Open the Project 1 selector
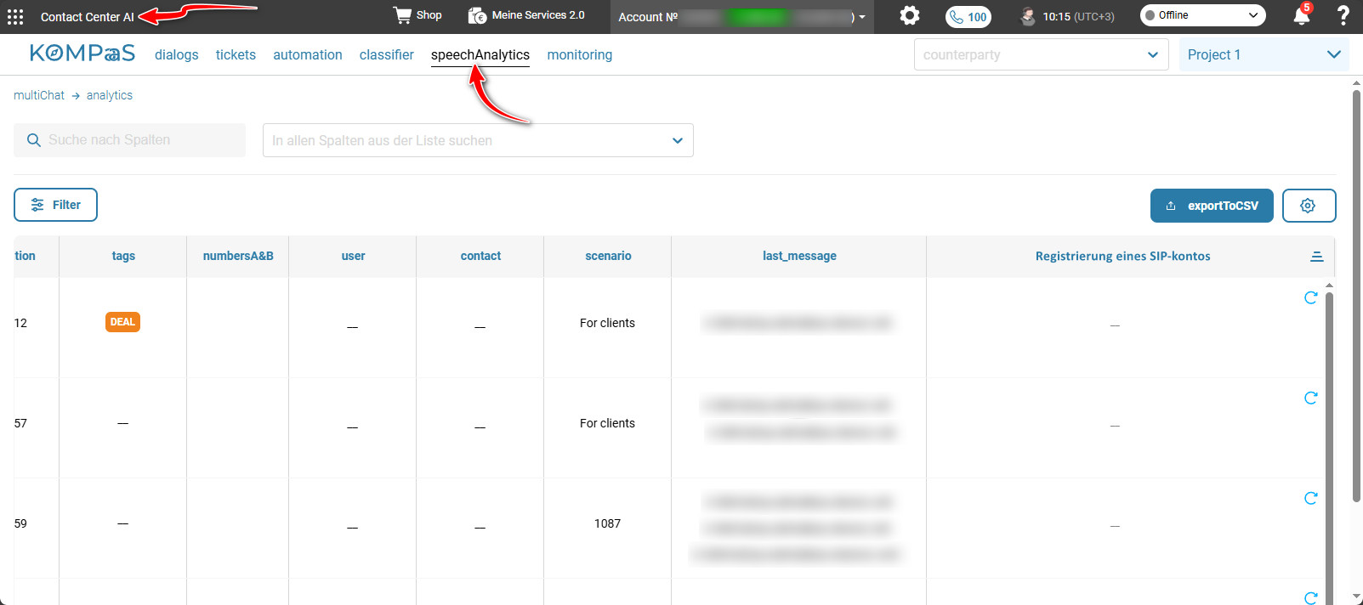 1264,54
